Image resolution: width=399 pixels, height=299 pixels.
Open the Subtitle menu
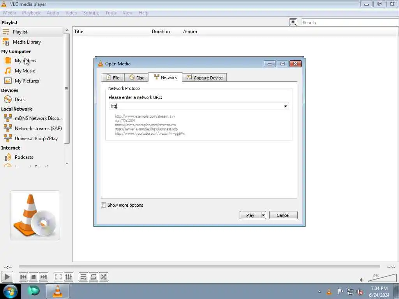pos(91,13)
